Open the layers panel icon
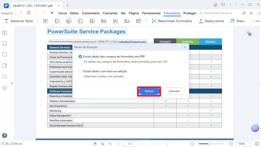The image size is (261, 147). pos(5,88)
